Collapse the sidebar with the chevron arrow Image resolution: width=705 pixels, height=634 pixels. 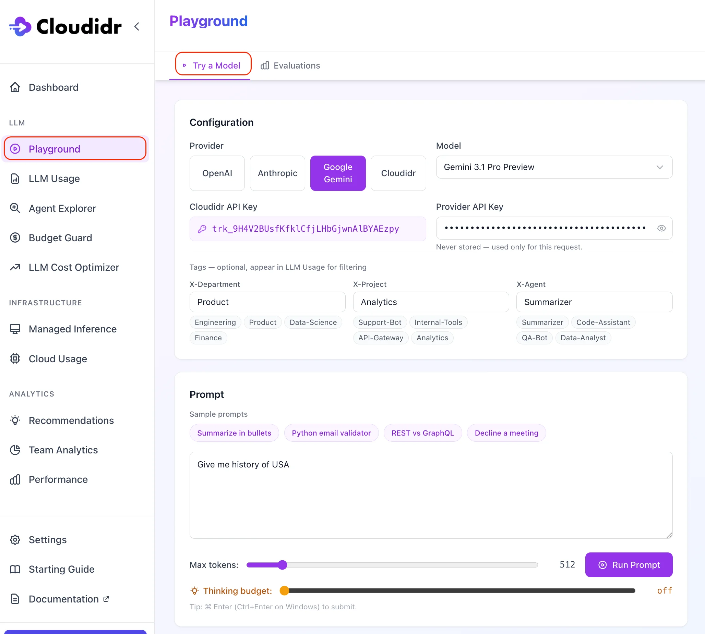(x=137, y=26)
